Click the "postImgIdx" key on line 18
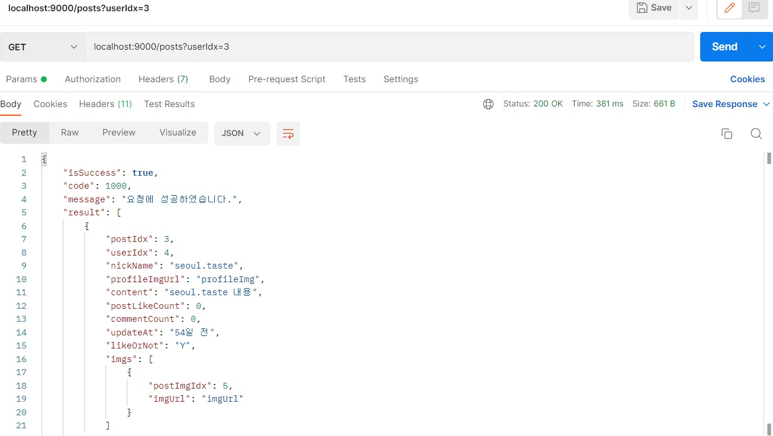773x436 pixels. coord(180,386)
